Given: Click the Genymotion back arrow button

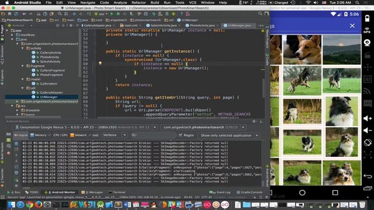Looking at the screenshot, I should tap(368, 176).
